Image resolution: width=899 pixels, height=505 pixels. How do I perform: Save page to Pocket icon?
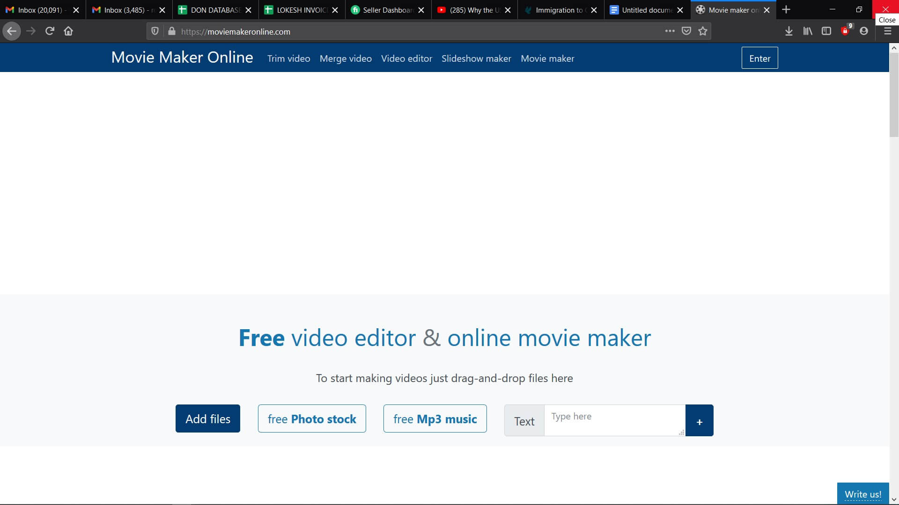(x=686, y=31)
